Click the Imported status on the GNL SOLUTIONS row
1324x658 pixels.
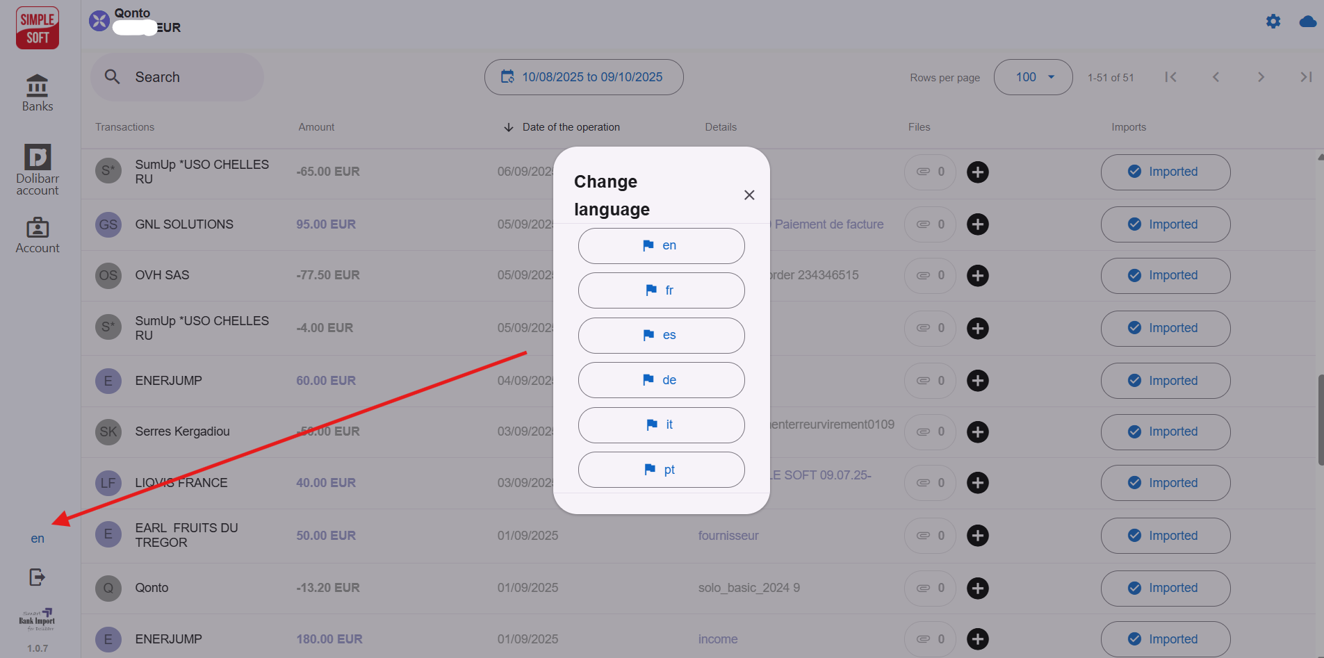[1165, 224]
